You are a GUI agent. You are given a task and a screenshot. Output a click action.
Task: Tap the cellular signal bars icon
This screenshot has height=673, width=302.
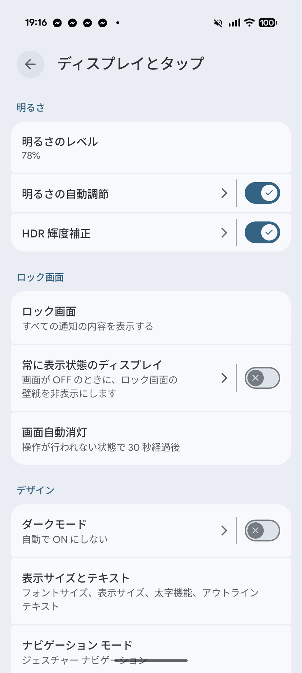coord(234,23)
